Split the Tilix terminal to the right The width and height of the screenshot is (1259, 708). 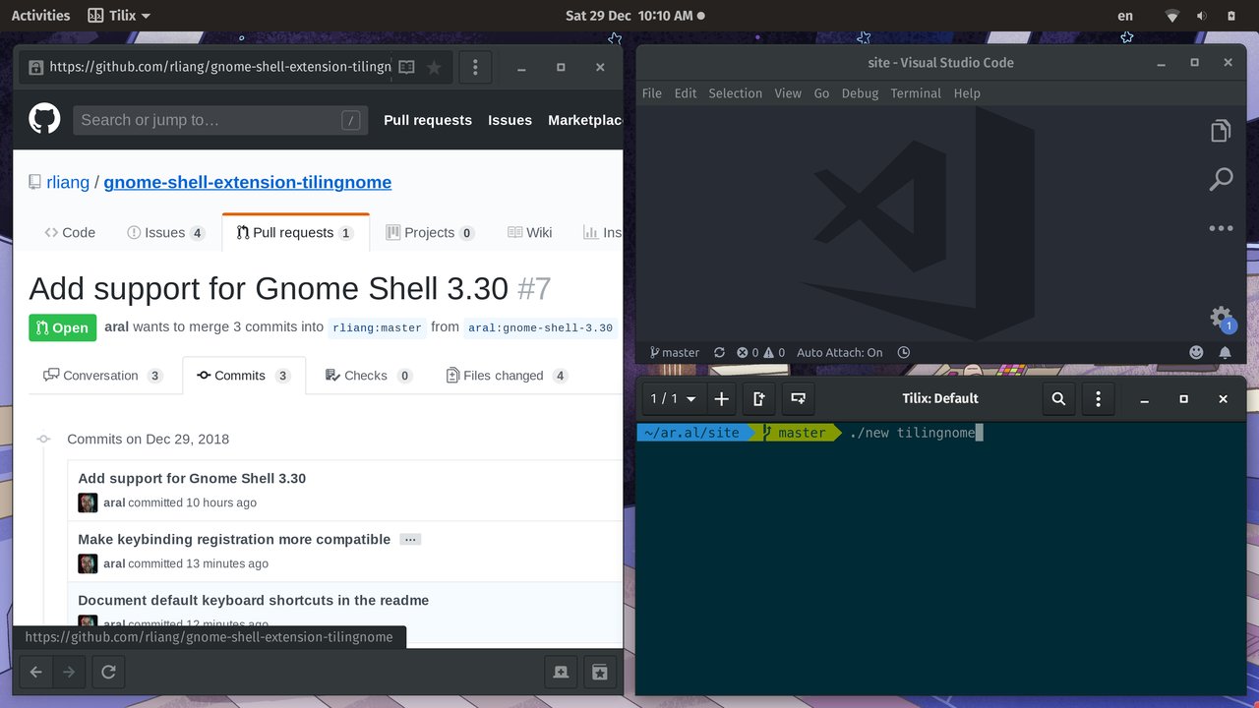(x=758, y=398)
